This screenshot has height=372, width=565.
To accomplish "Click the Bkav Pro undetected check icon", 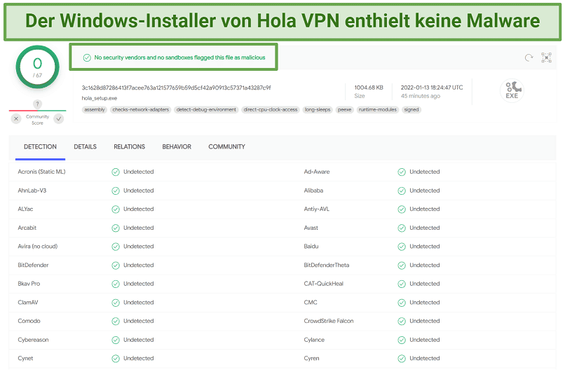I will pos(115,284).
